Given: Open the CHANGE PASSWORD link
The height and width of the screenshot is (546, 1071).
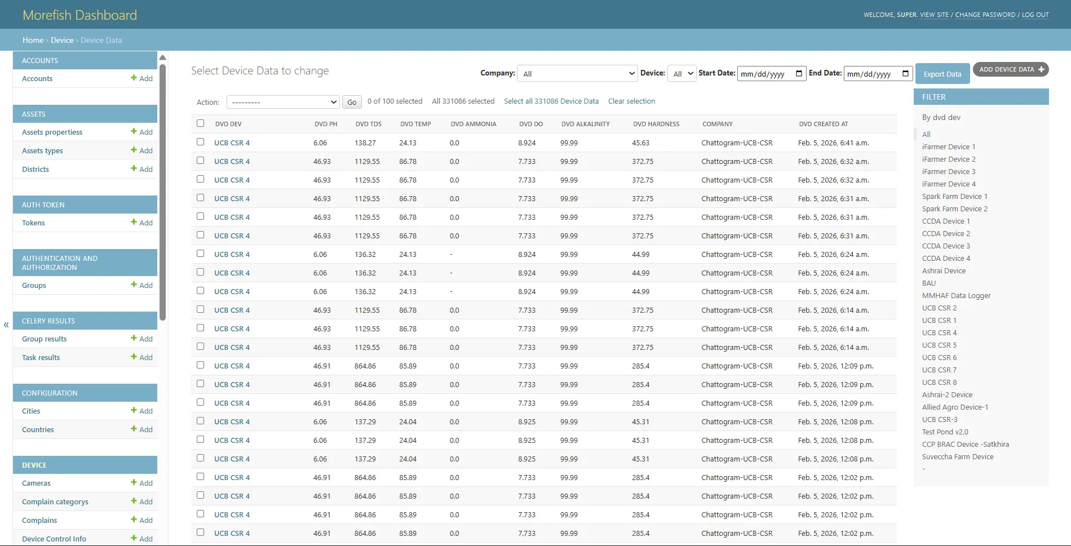Looking at the screenshot, I should [x=985, y=15].
